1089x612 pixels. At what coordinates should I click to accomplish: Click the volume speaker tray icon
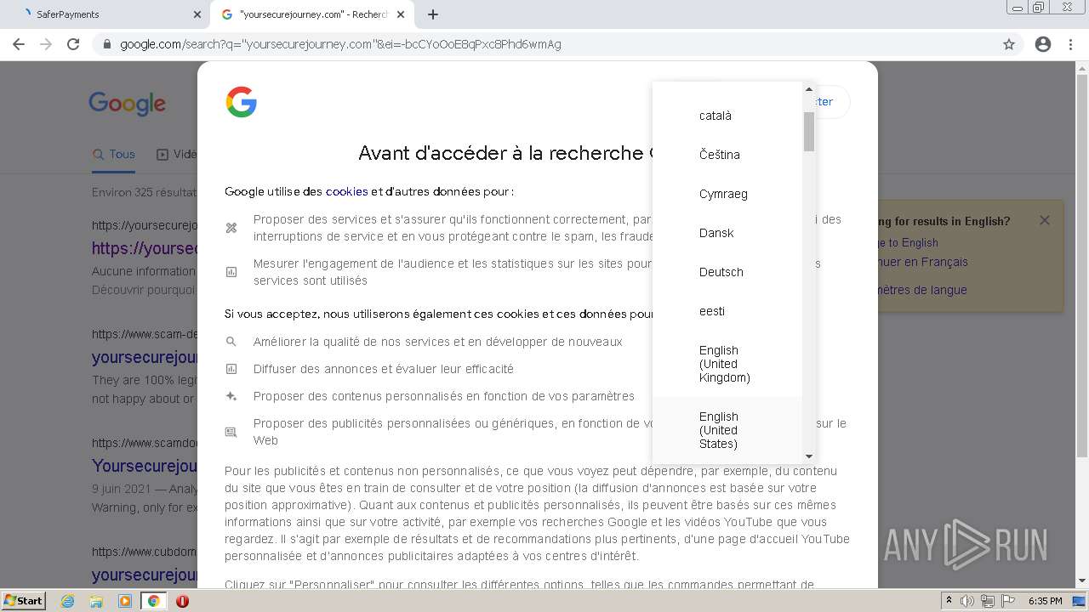click(x=967, y=601)
